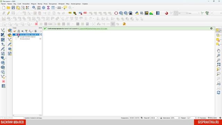Uncheck the selected top layer's visibility checkbox
This screenshot has height=125, width=222.
[x=16, y=35]
